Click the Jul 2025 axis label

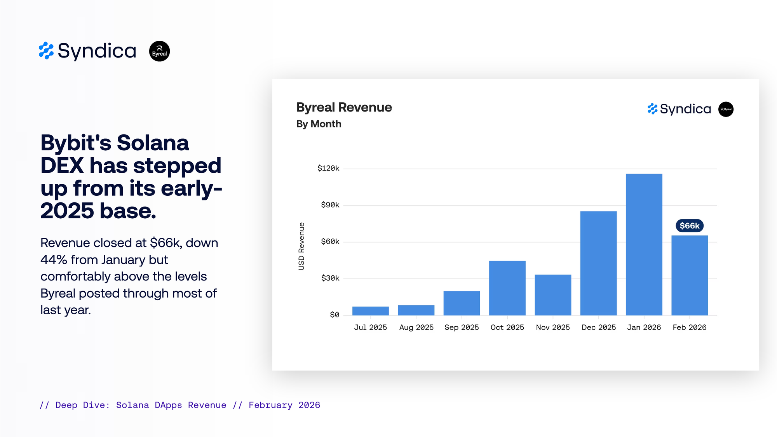pyautogui.click(x=370, y=327)
